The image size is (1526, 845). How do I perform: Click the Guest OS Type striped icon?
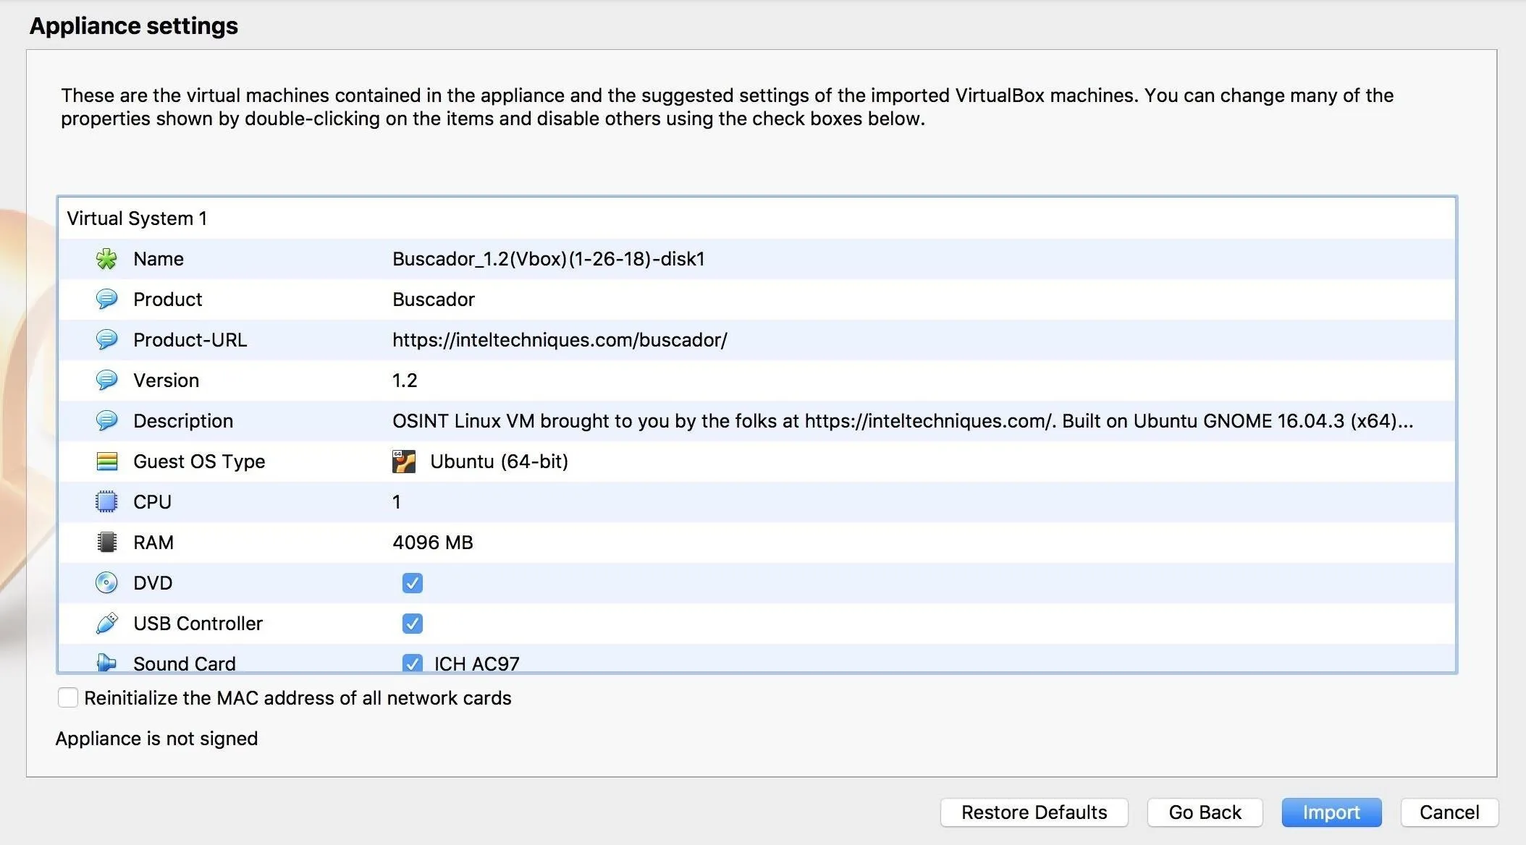pyautogui.click(x=106, y=462)
